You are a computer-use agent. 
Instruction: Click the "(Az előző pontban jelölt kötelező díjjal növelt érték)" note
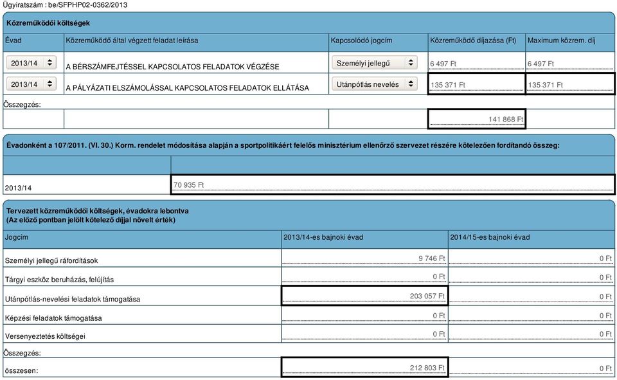(91, 220)
